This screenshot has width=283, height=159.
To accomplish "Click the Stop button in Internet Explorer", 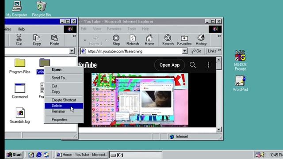I will (x=116, y=40).
